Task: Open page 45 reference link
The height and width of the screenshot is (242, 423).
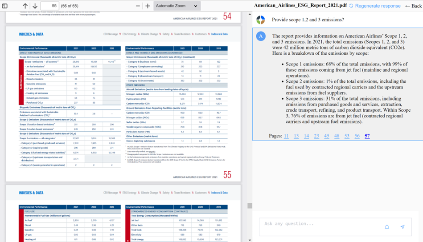Action: (327, 136)
